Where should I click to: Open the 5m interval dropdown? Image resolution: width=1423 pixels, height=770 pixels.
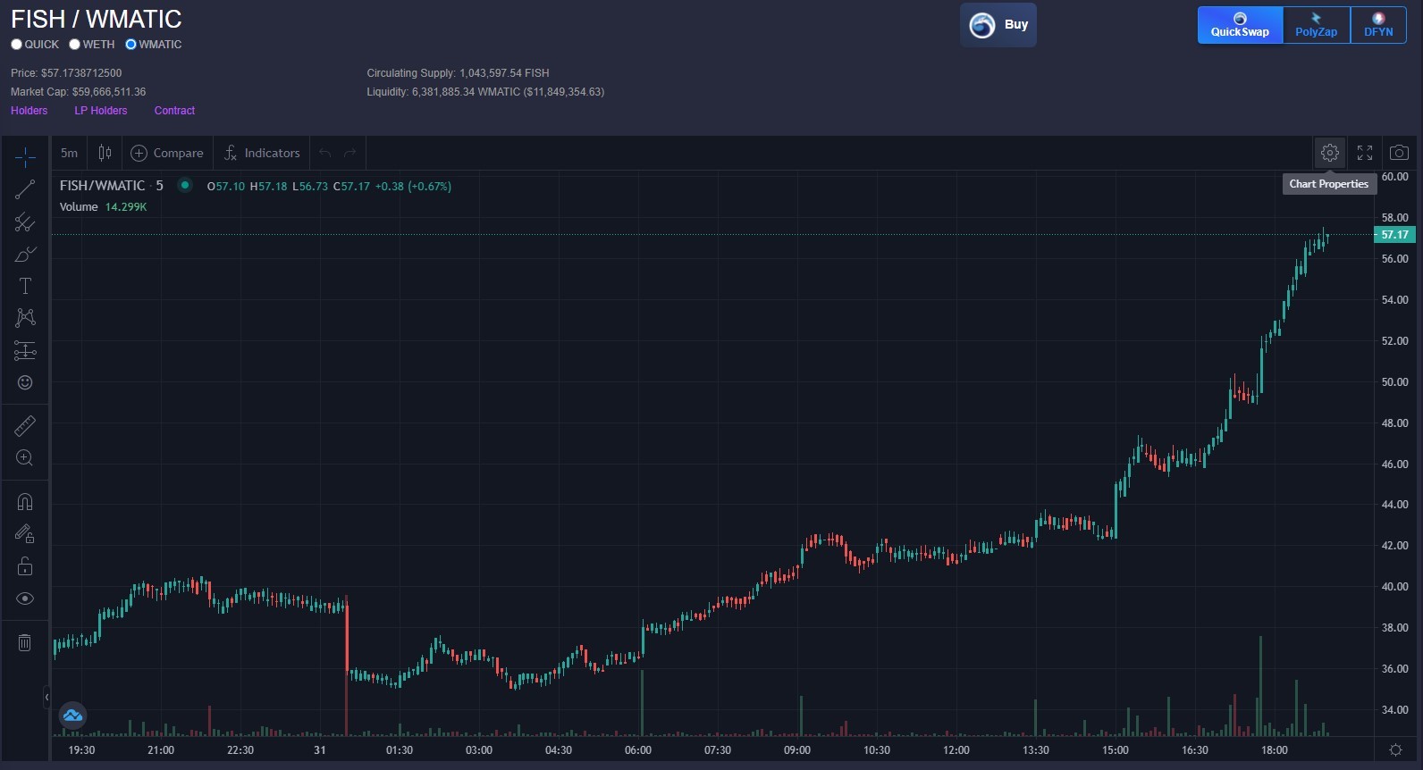[70, 153]
